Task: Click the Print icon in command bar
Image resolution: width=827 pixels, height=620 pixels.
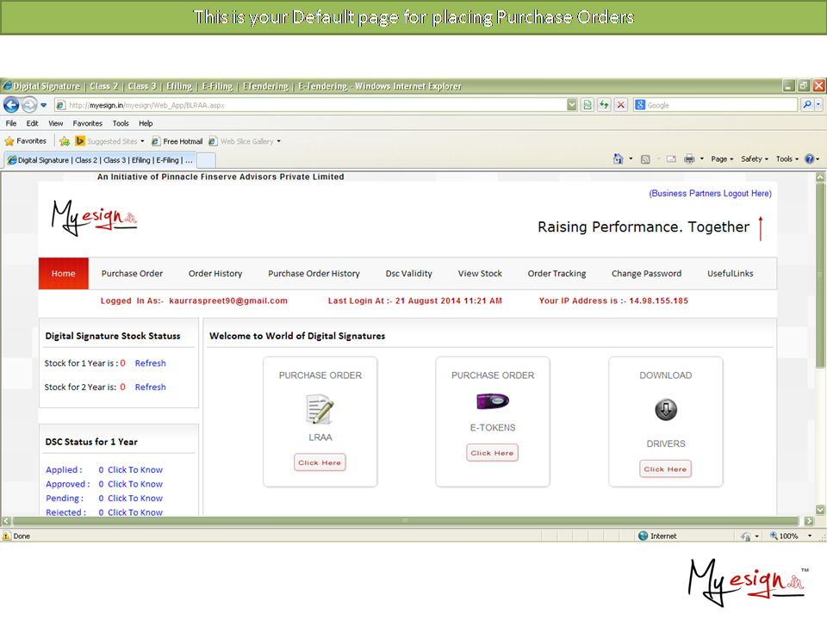Action: point(689,159)
